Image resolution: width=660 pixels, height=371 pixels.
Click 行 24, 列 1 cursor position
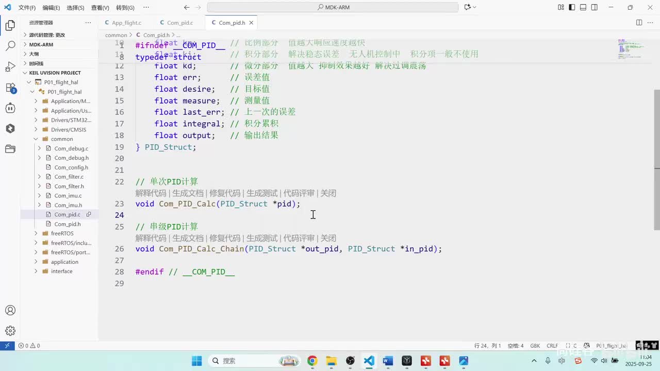[487, 346]
